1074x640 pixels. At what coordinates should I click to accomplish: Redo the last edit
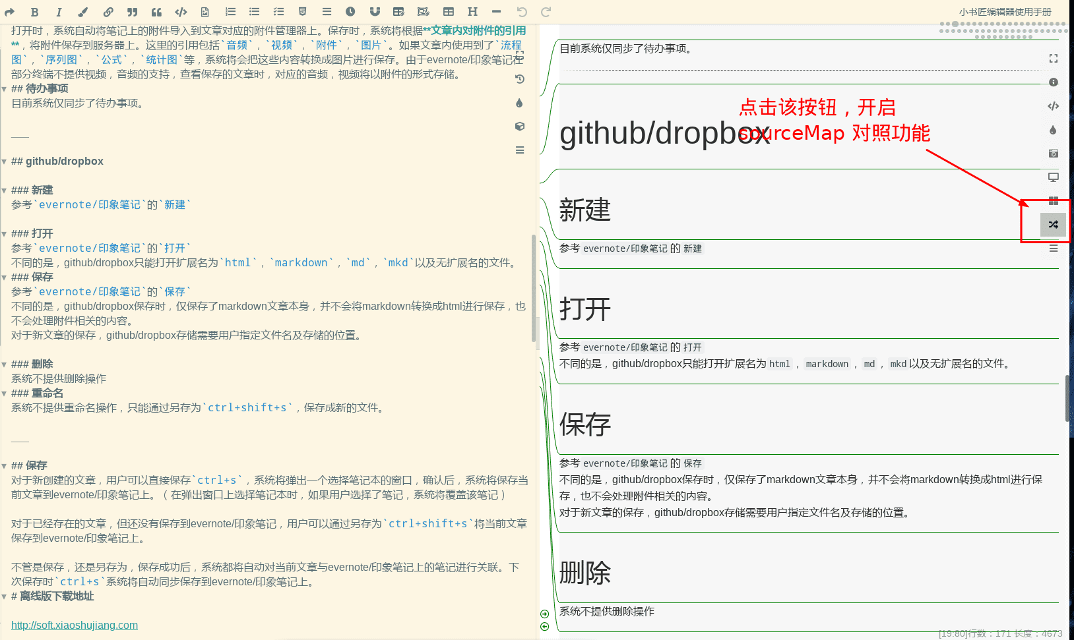coord(546,12)
